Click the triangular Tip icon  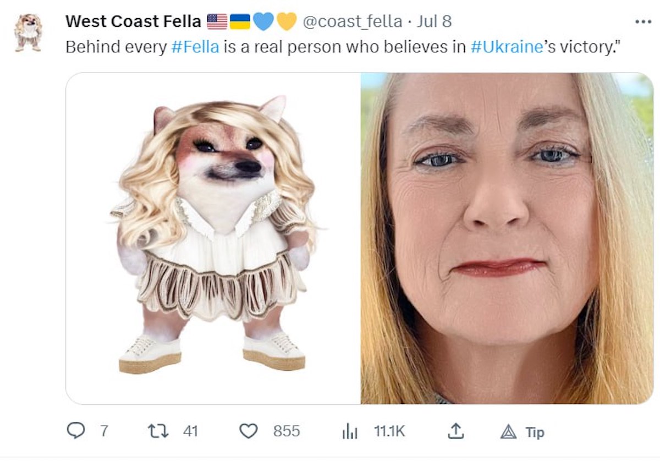509,432
